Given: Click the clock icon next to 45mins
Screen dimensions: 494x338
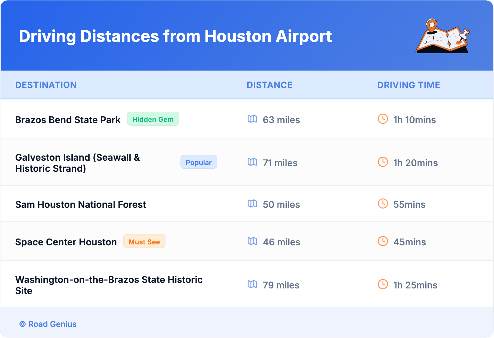Looking at the screenshot, I should tap(383, 241).
